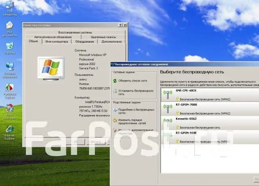Click the Service Pack 3 text
259x186 pixels.
pos(88,68)
